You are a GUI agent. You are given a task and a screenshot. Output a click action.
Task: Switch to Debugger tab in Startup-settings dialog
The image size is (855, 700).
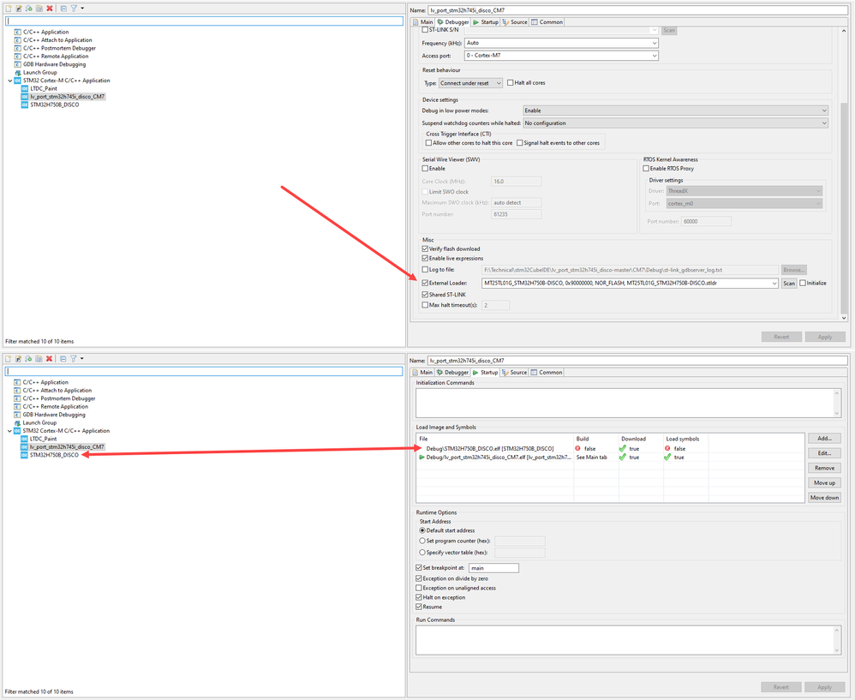[452, 373]
